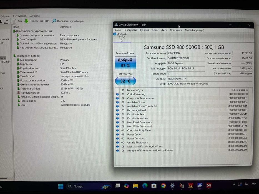Click the status dot of Critical Warning

[117, 94]
